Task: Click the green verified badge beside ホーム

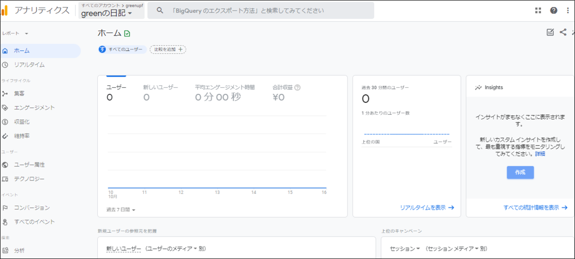Action: click(x=127, y=34)
